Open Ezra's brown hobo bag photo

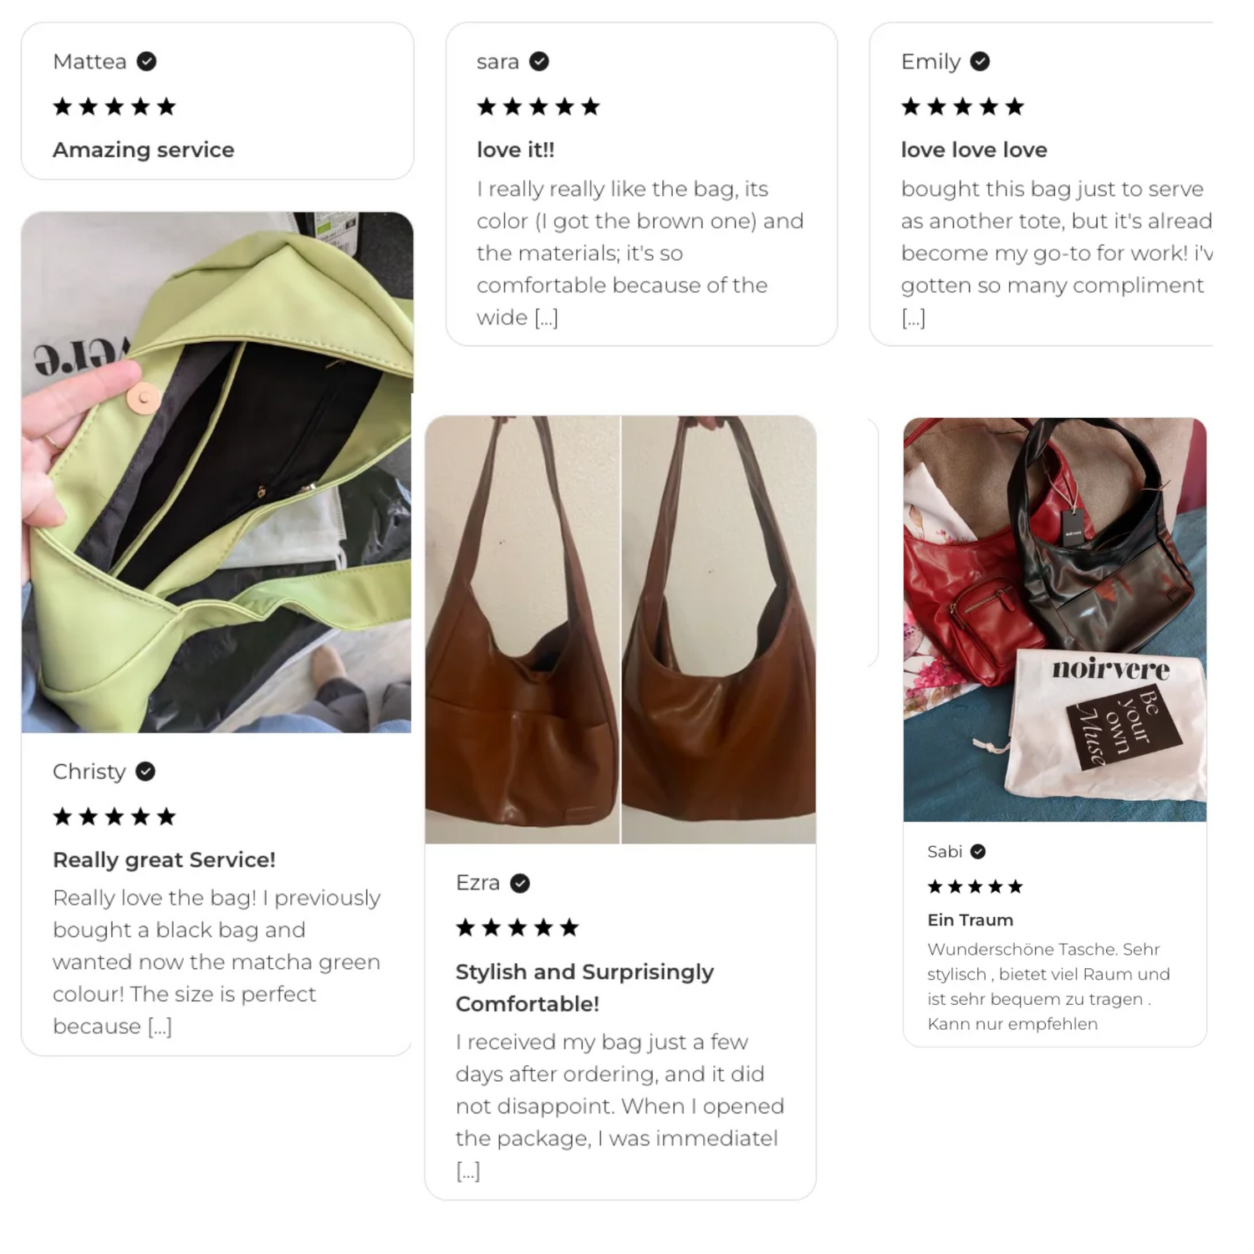(620, 630)
